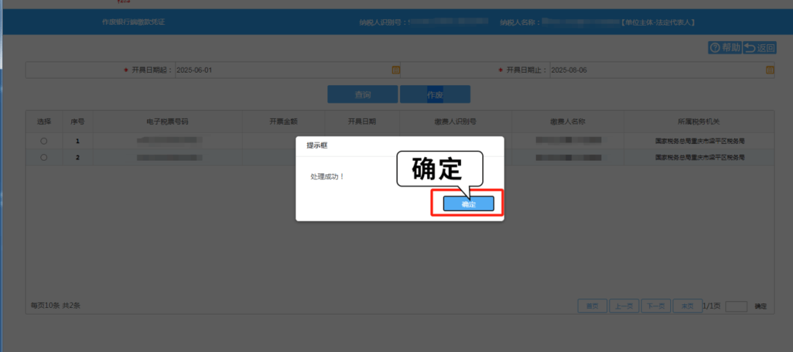The image size is (793, 352).
Task: Jump to 末页 last page
Action: tap(687, 306)
